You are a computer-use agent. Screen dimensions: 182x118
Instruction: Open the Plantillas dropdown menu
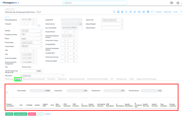(48, 114)
